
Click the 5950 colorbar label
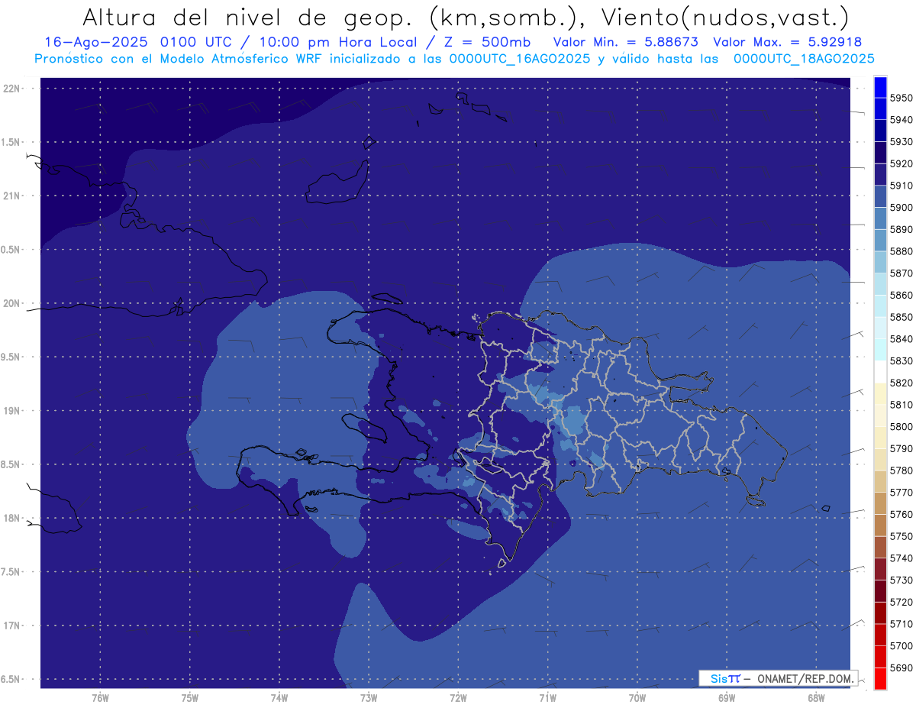(x=901, y=98)
